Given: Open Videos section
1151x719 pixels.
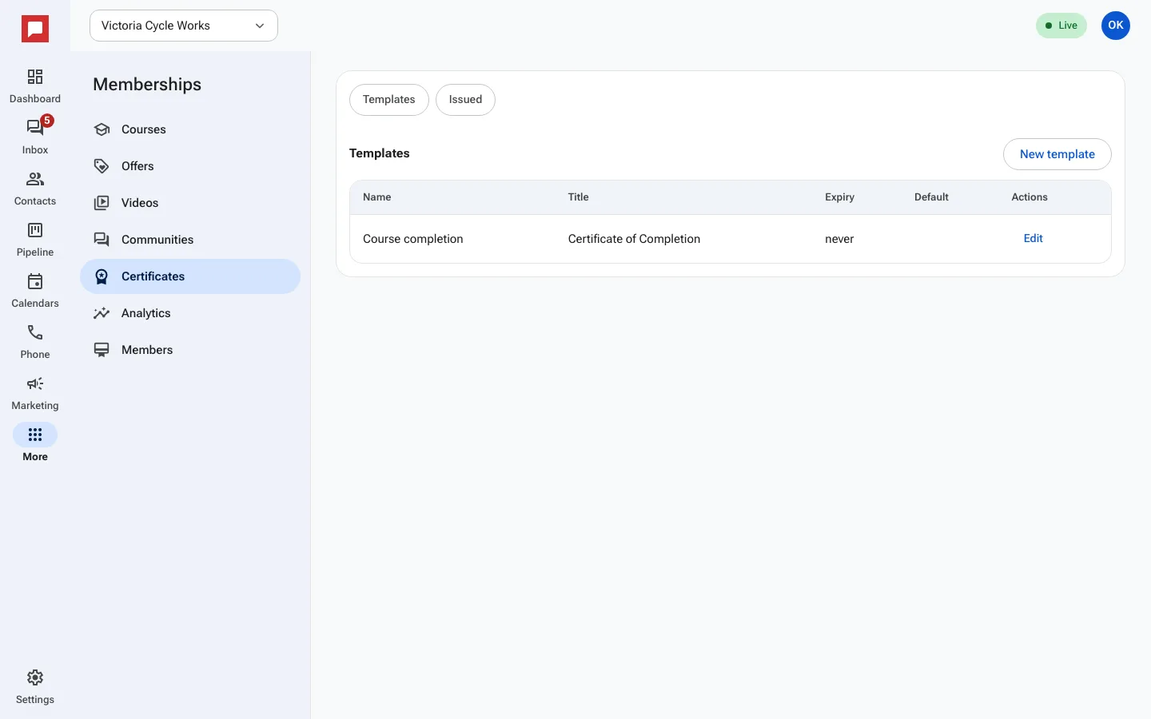Looking at the screenshot, I should click(190, 203).
